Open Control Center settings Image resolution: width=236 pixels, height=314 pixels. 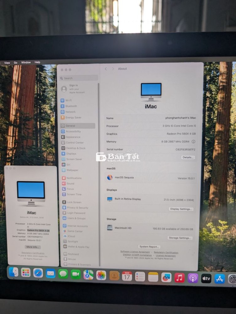pos(72,143)
